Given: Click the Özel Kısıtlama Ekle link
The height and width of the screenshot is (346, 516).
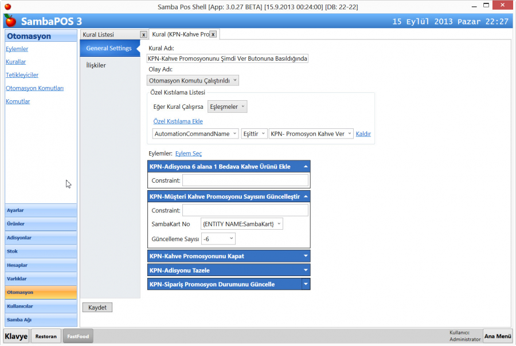Looking at the screenshot, I should [178, 121].
